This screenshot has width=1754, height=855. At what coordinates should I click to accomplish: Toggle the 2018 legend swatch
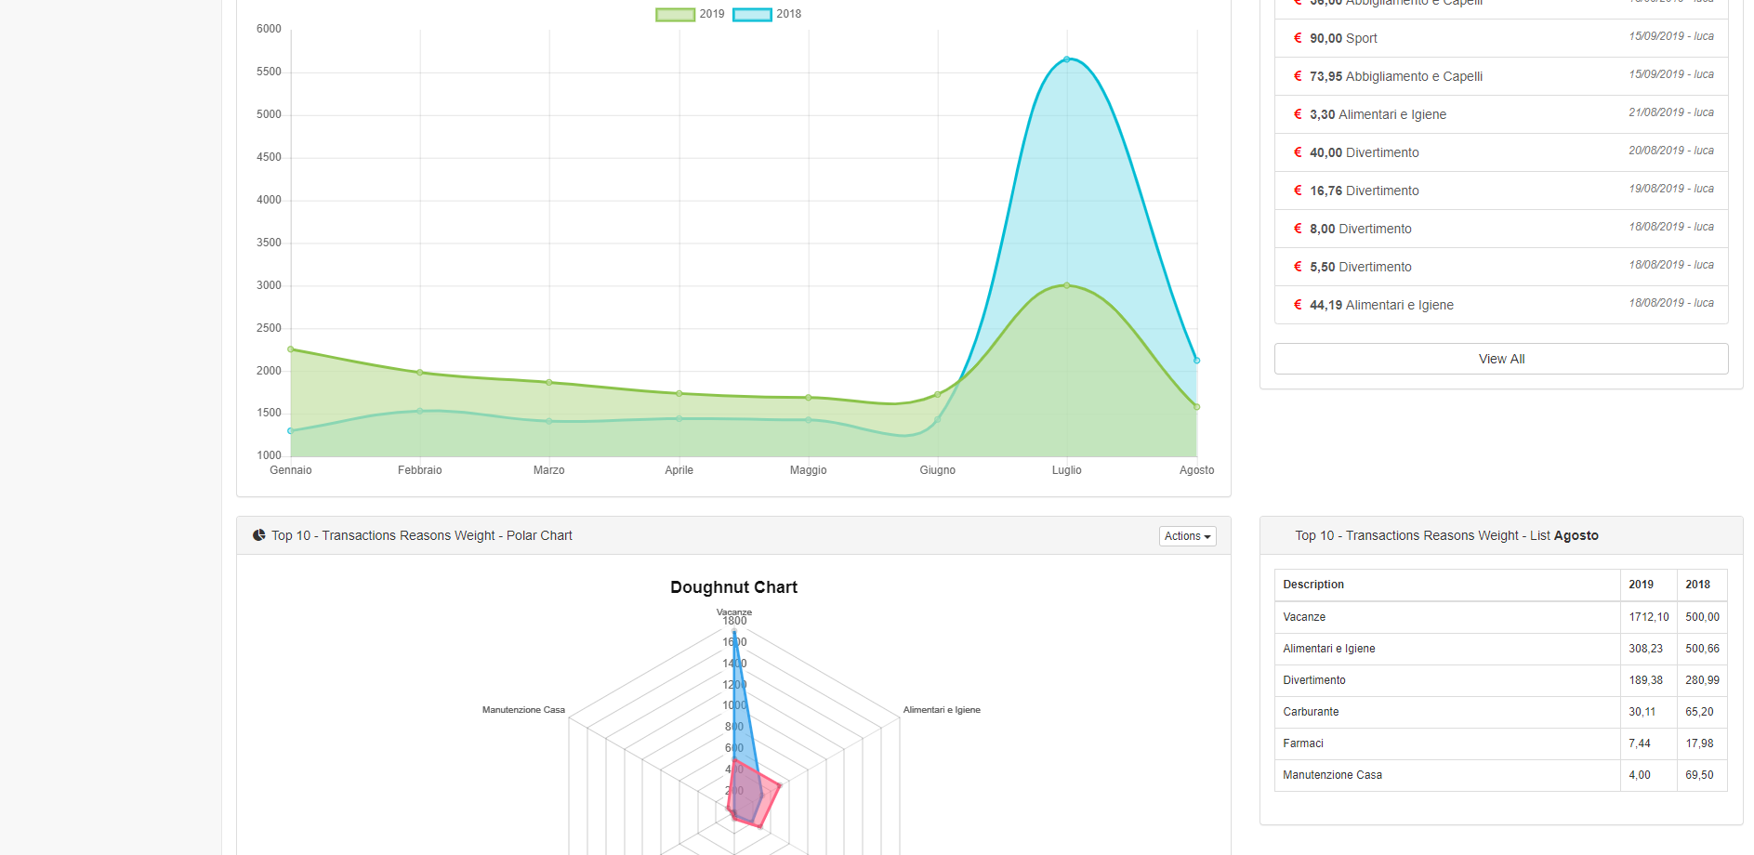(752, 14)
